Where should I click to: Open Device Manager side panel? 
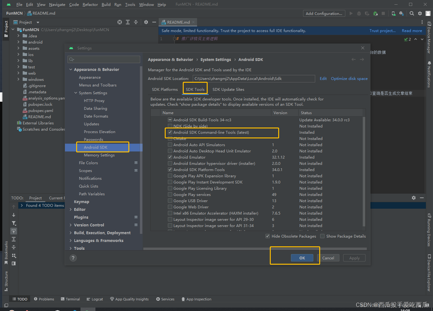click(x=429, y=37)
